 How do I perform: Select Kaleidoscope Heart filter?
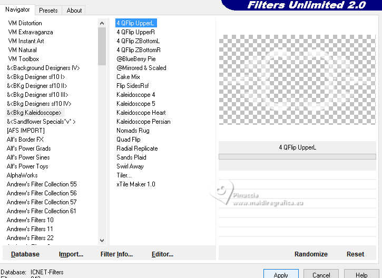click(141, 113)
